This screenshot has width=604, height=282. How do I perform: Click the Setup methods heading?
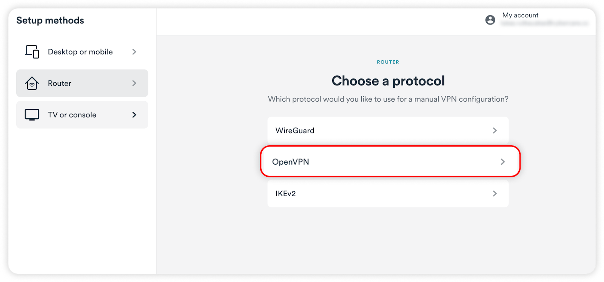tap(50, 20)
